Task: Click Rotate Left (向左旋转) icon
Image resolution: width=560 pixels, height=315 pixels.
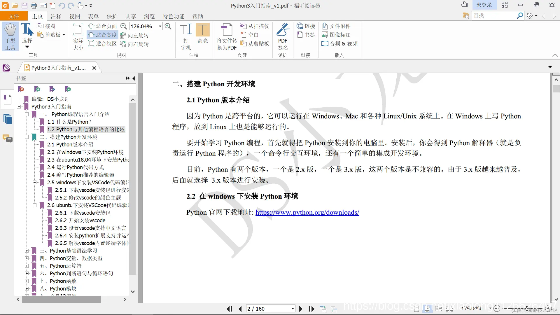Action: [134, 35]
